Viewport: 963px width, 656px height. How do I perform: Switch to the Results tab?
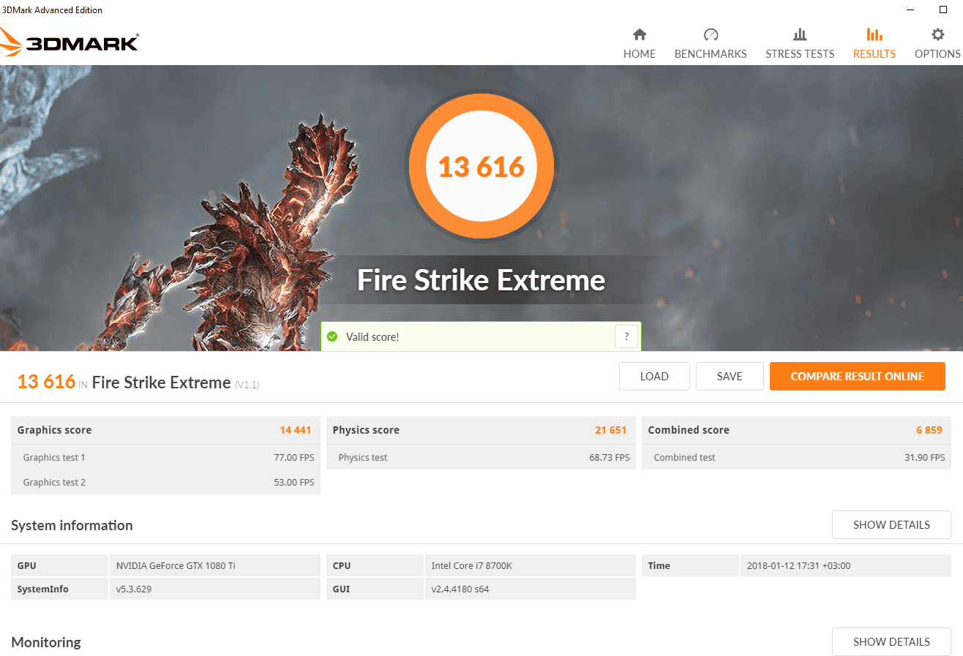[874, 44]
